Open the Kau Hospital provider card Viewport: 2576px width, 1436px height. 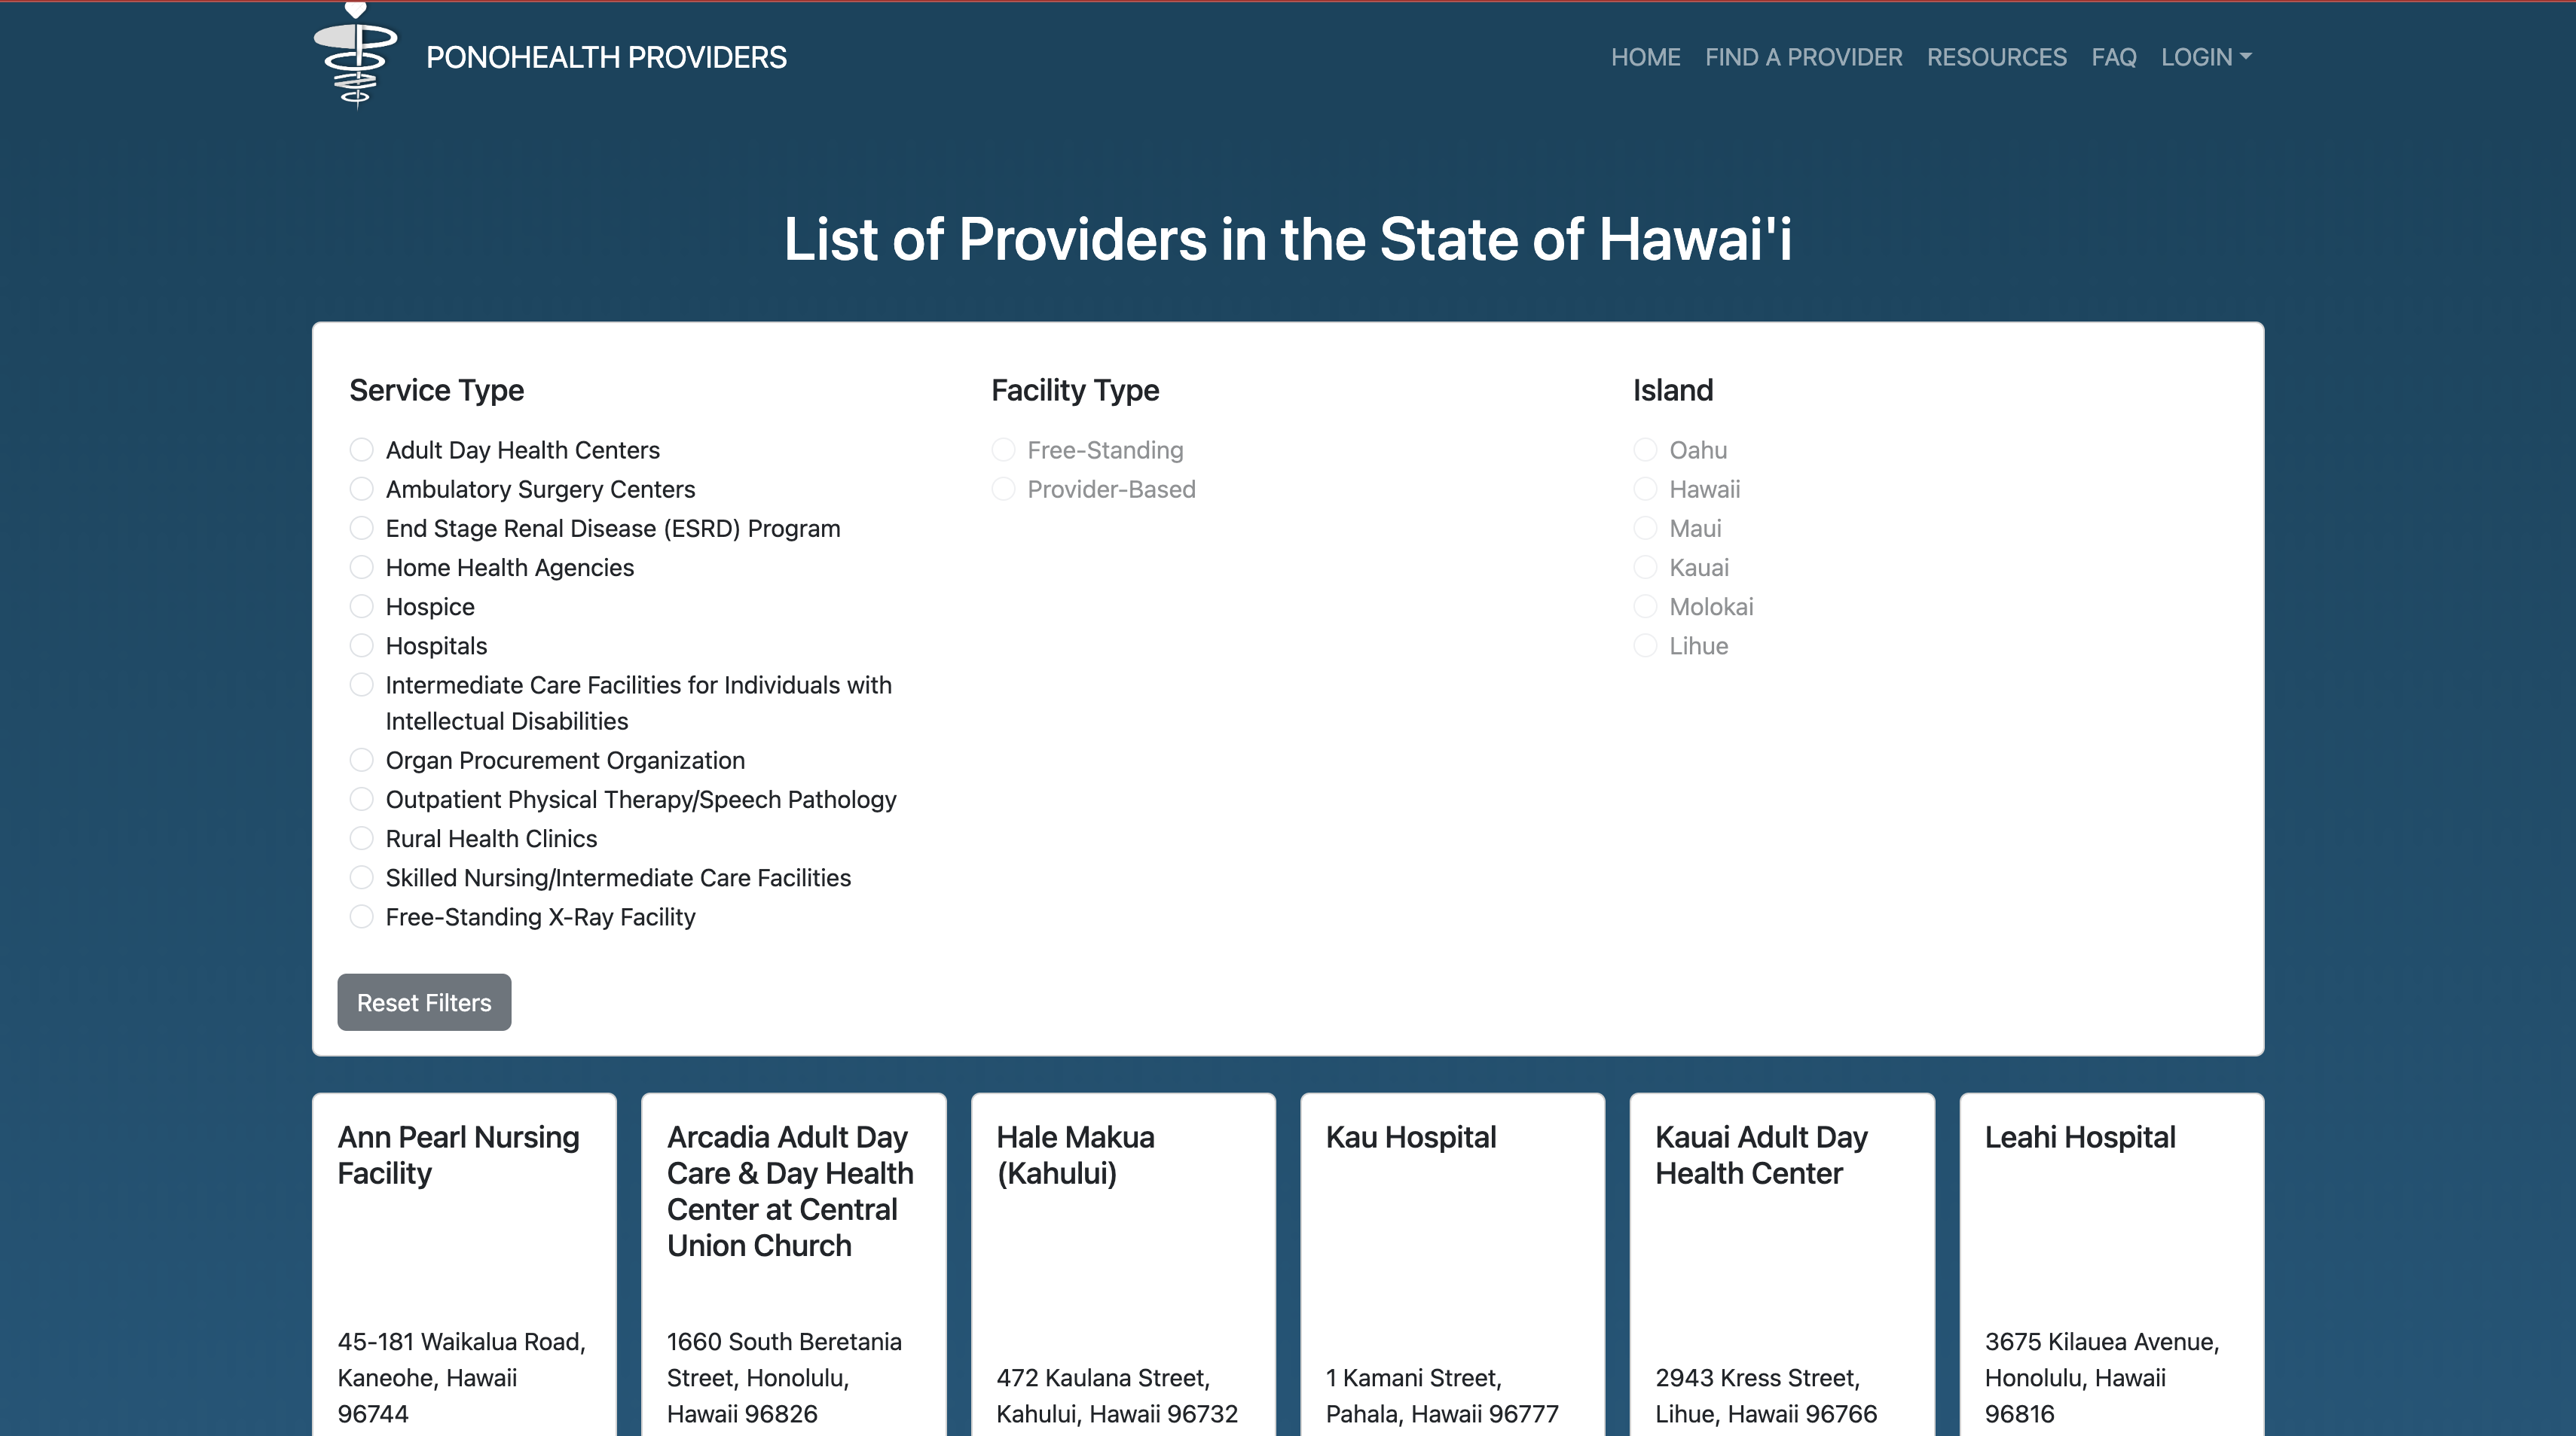coord(1452,1264)
